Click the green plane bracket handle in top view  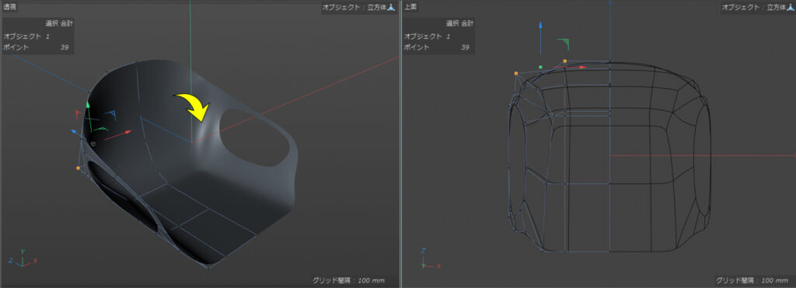(564, 44)
